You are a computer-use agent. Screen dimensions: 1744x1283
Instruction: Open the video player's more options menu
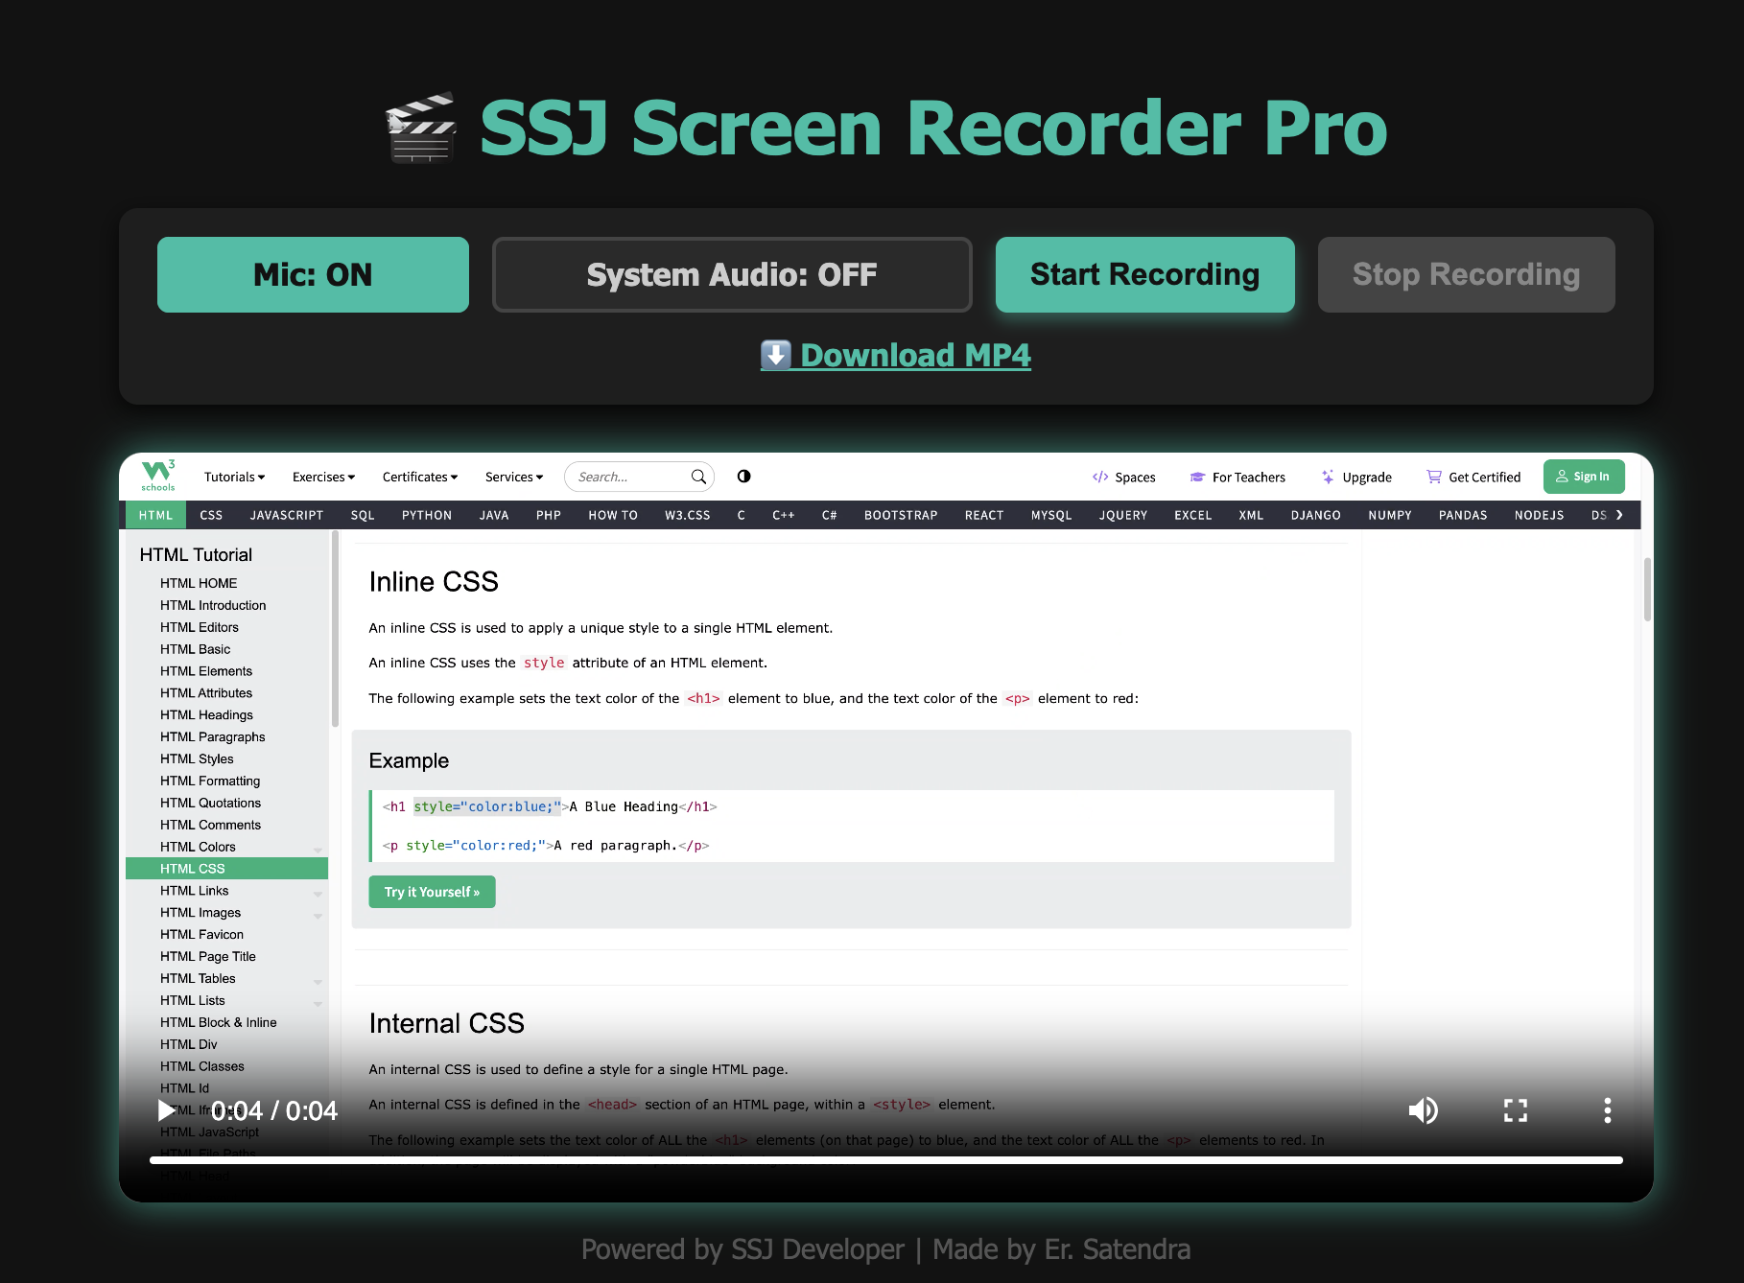tap(1607, 1110)
